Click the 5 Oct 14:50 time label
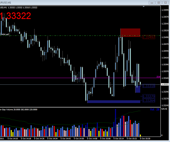170x142 pixels. point(79,139)
